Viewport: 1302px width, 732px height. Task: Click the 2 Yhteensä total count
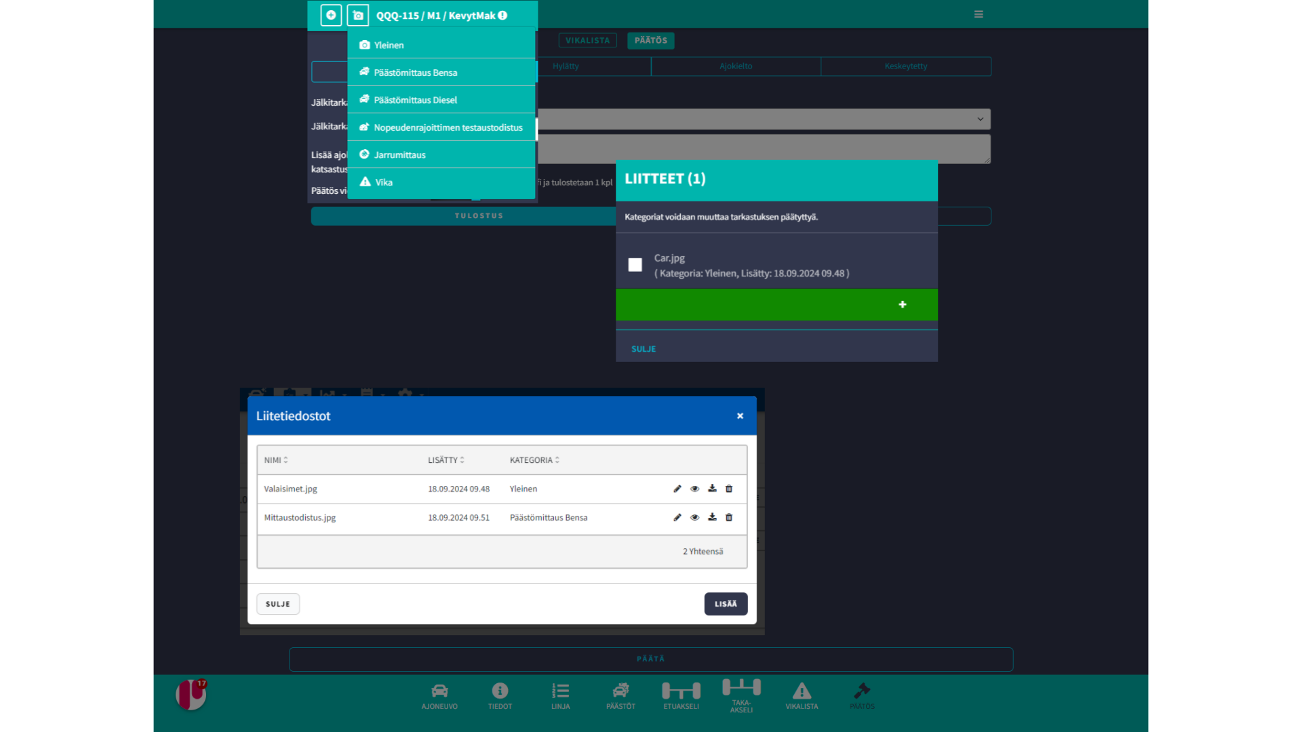coord(703,552)
